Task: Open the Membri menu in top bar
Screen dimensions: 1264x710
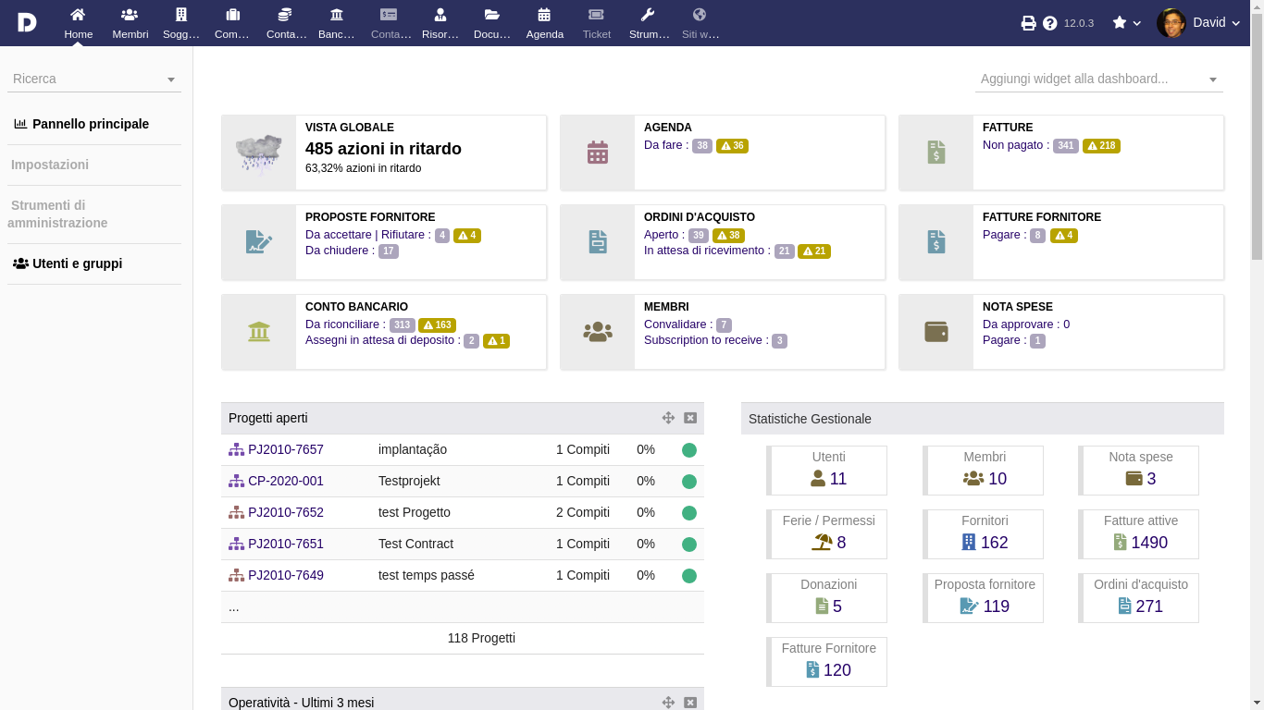Action: pyautogui.click(x=130, y=23)
